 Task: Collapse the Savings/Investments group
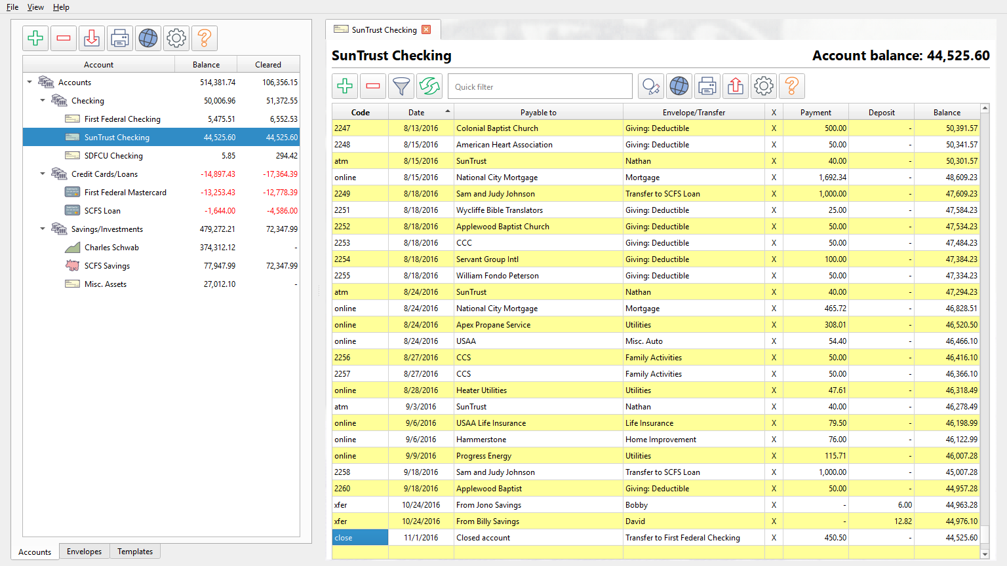pos(43,229)
